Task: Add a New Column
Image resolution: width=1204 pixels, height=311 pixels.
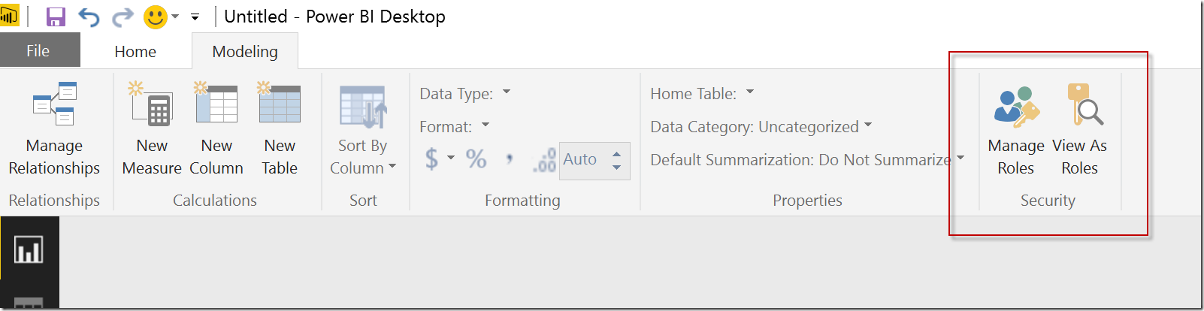Action: [216, 129]
